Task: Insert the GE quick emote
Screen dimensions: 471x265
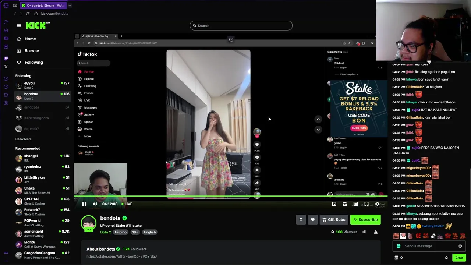Action: coord(418,236)
